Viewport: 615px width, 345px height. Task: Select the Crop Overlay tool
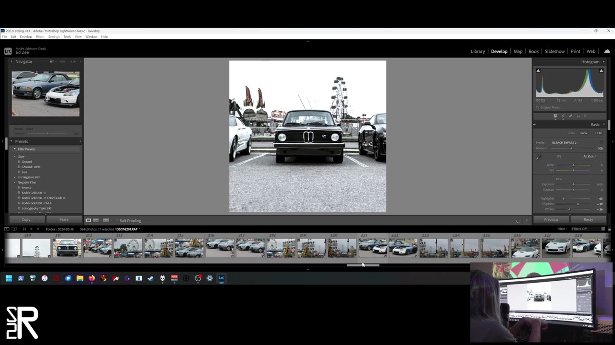(x=563, y=116)
